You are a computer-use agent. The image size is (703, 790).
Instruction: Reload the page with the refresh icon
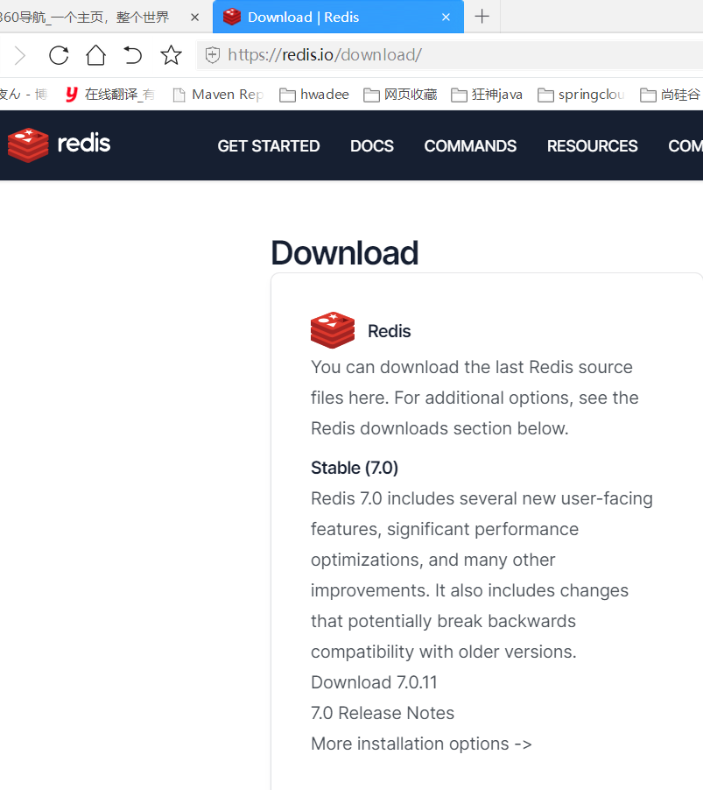point(59,55)
